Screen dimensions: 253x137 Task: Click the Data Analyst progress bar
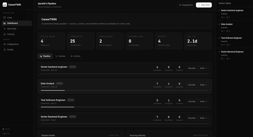[x=125, y=90]
